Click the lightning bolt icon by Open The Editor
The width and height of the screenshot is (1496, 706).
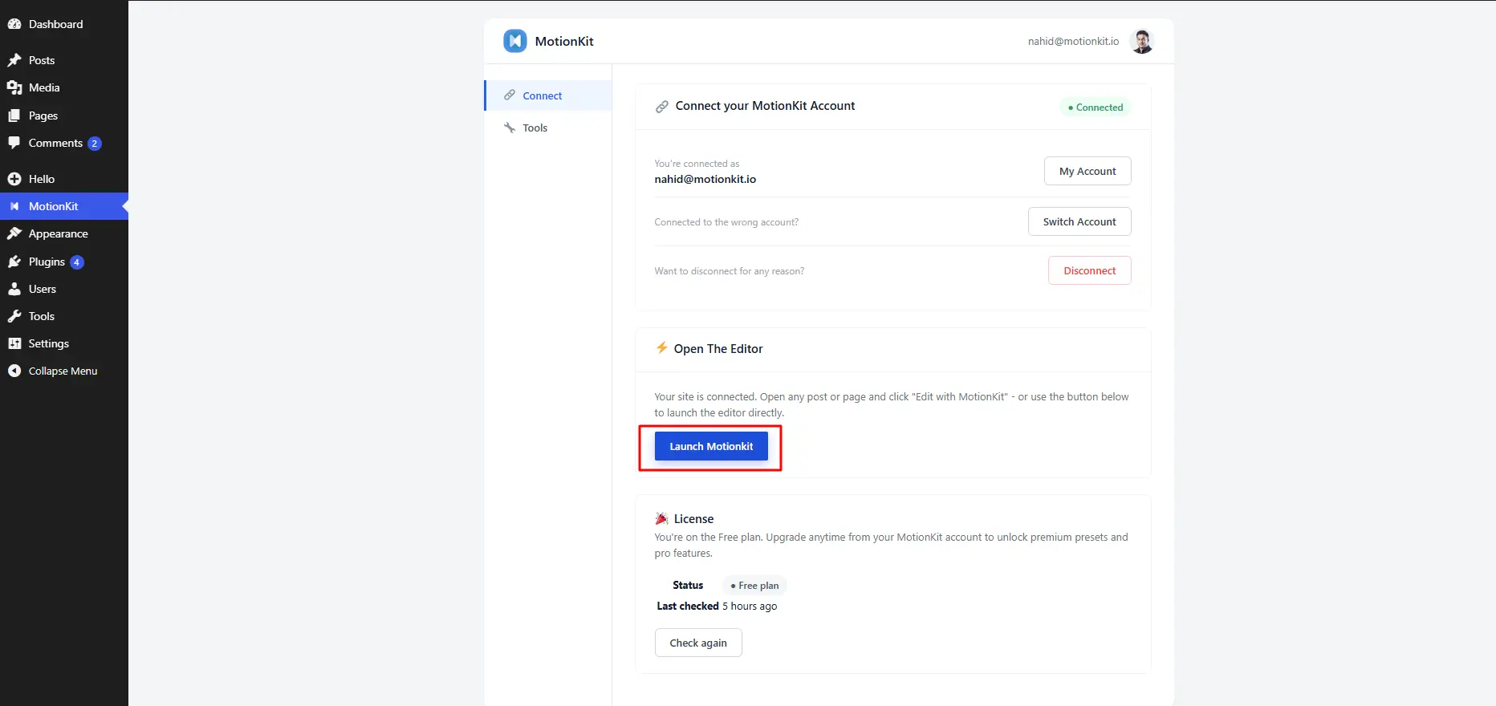(x=661, y=348)
